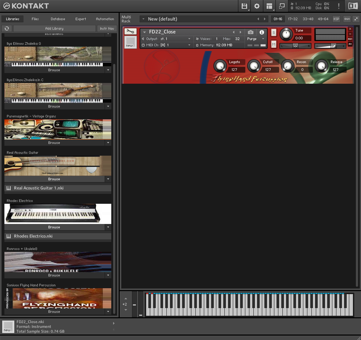Shift keyboard octave down arrow

[126, 310]
